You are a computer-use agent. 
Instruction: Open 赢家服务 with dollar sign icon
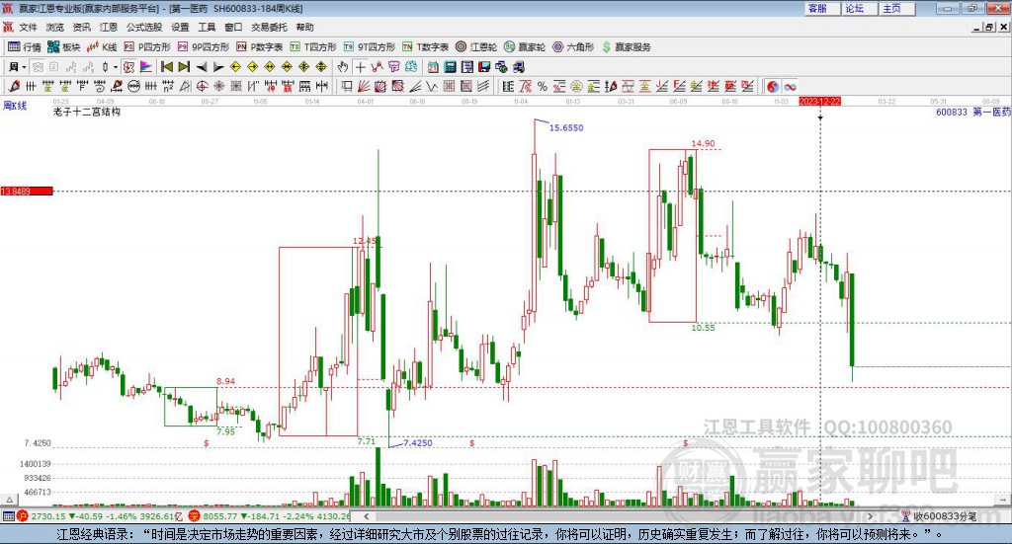[626, 47]
